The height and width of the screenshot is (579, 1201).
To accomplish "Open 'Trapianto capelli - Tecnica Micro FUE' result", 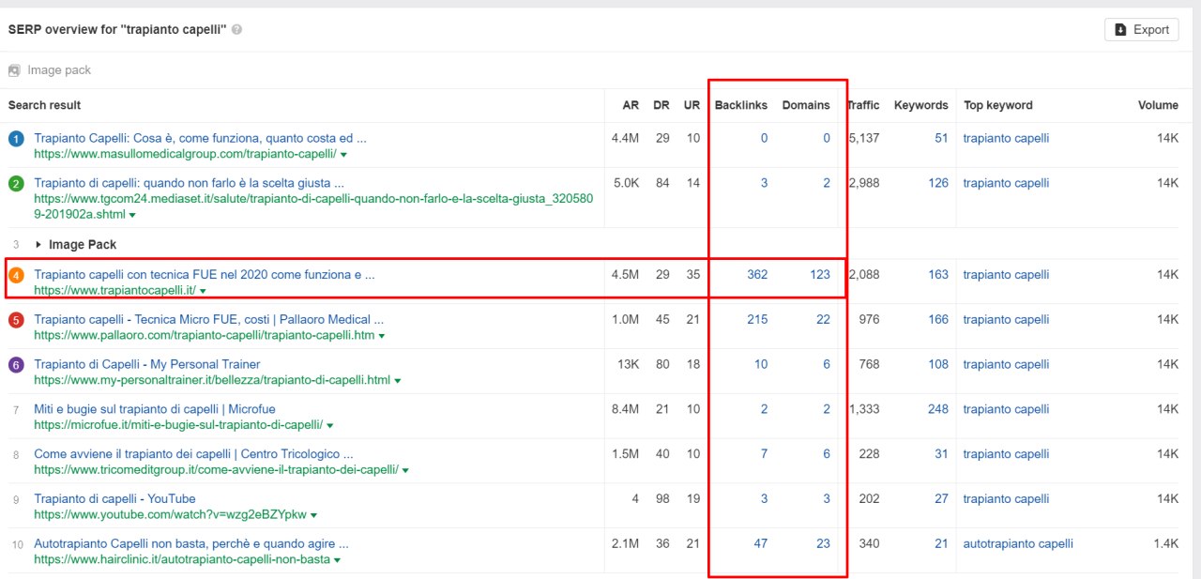I will click(x=209, y=319).
